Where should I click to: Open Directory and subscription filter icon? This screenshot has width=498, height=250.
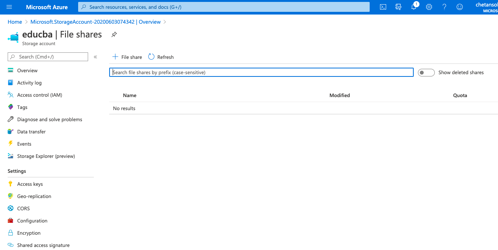coord(398,7)
